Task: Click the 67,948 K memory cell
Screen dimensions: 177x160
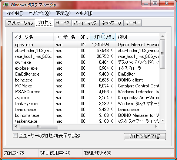Action: click(105, 51)
